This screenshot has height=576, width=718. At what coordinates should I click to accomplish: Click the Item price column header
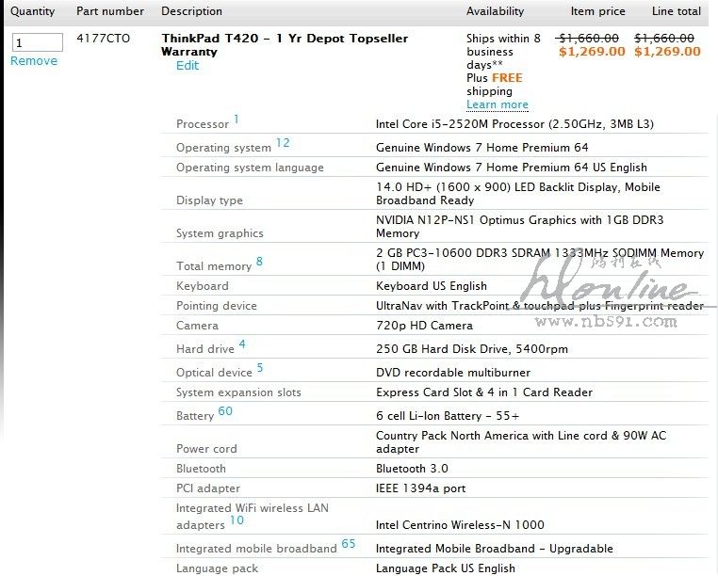(597, 11)
